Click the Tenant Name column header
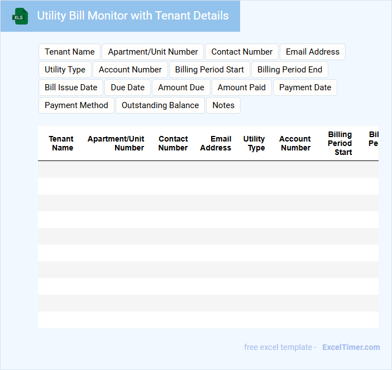This screenshot has width=392, height=370. pos(61,143)
